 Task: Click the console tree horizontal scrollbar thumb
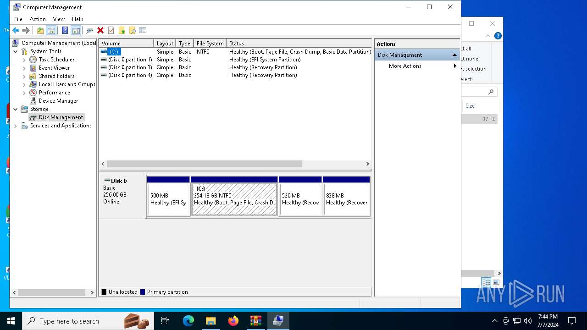[52, 292]
